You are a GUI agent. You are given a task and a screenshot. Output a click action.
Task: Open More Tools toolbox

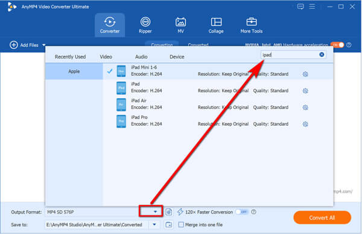coord(252,25)
